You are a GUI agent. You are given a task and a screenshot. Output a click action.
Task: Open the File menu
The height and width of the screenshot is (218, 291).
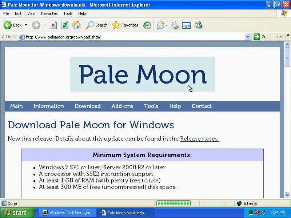6,13
